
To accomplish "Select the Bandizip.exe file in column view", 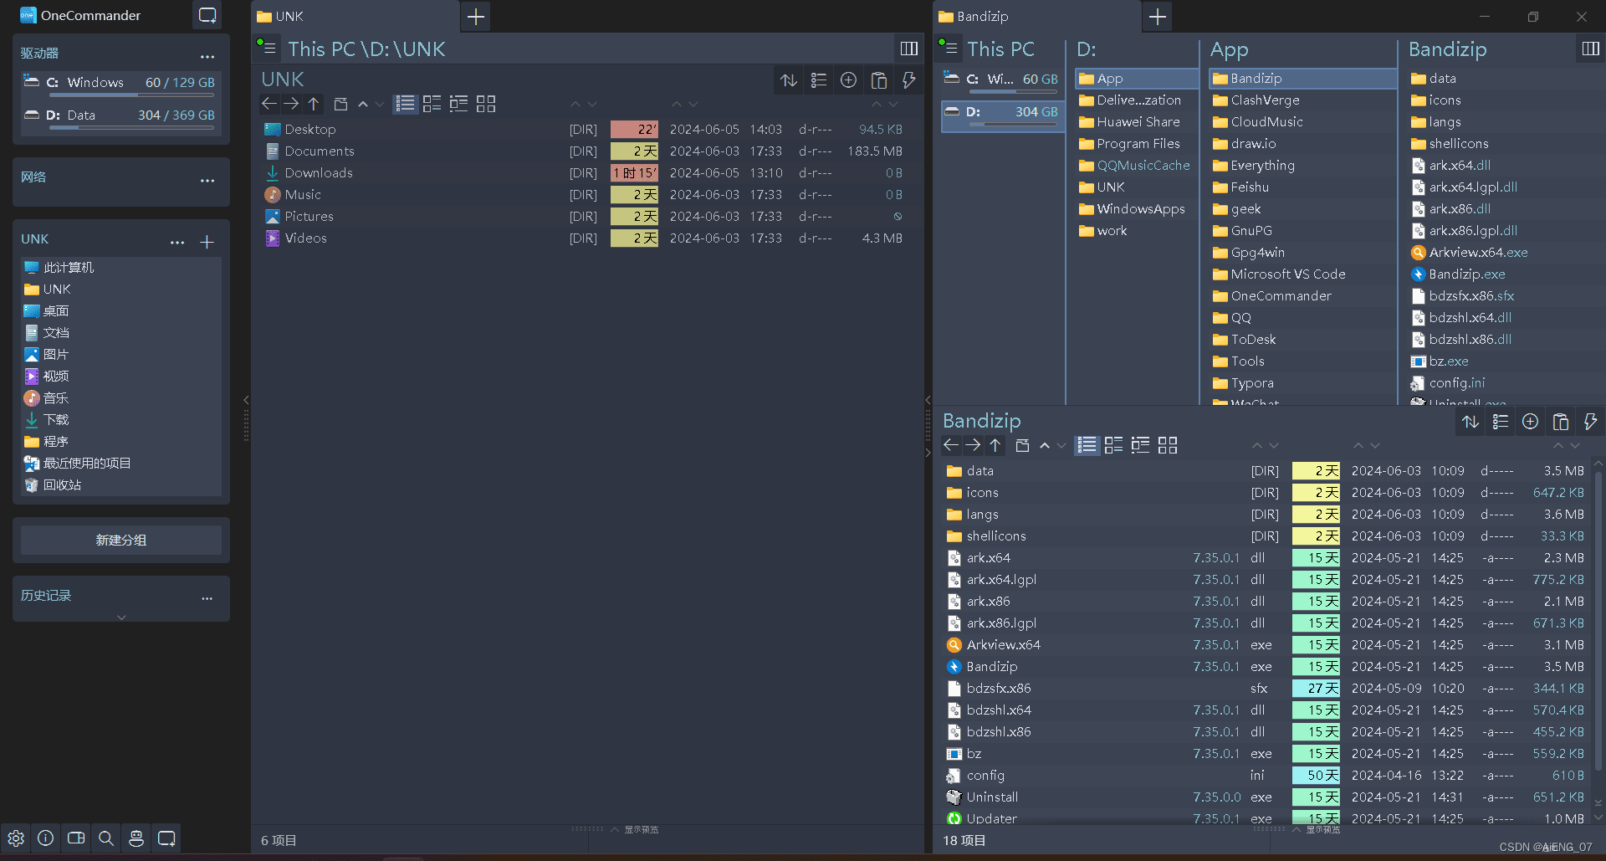I will click(x=1465, y=274).
